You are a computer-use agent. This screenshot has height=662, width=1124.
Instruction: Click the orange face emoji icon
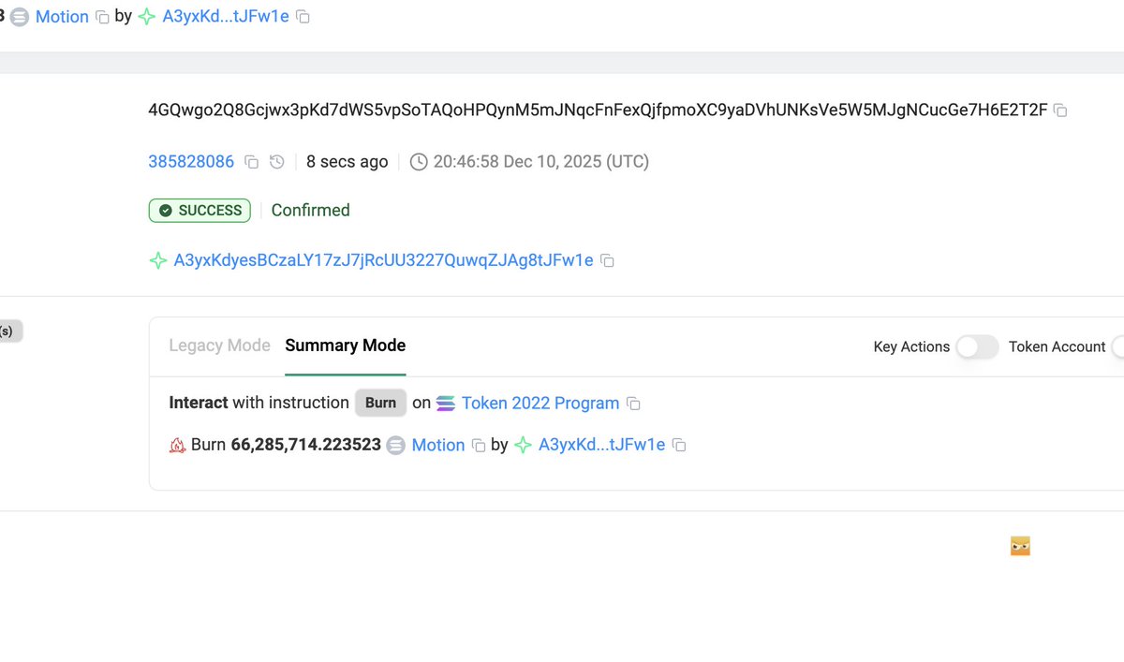point(1020,546)
